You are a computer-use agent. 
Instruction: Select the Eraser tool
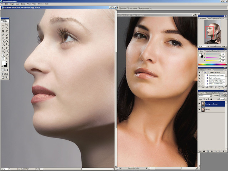tap(3, 41)
